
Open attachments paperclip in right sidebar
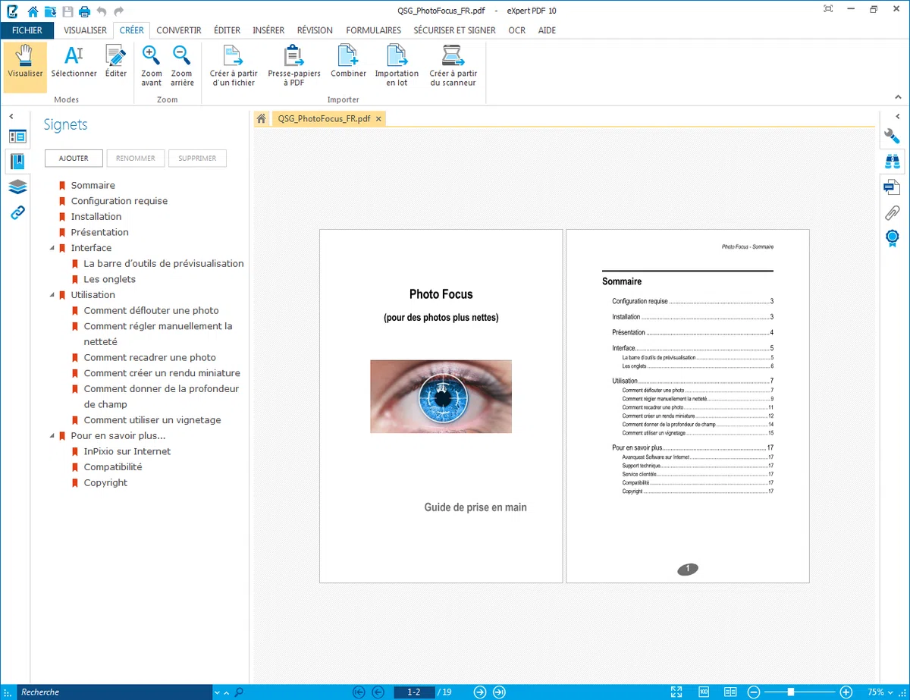893,213
